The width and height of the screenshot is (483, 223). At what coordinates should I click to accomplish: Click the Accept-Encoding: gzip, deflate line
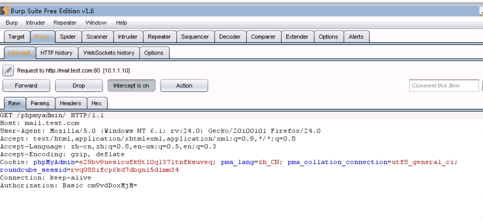62,154
